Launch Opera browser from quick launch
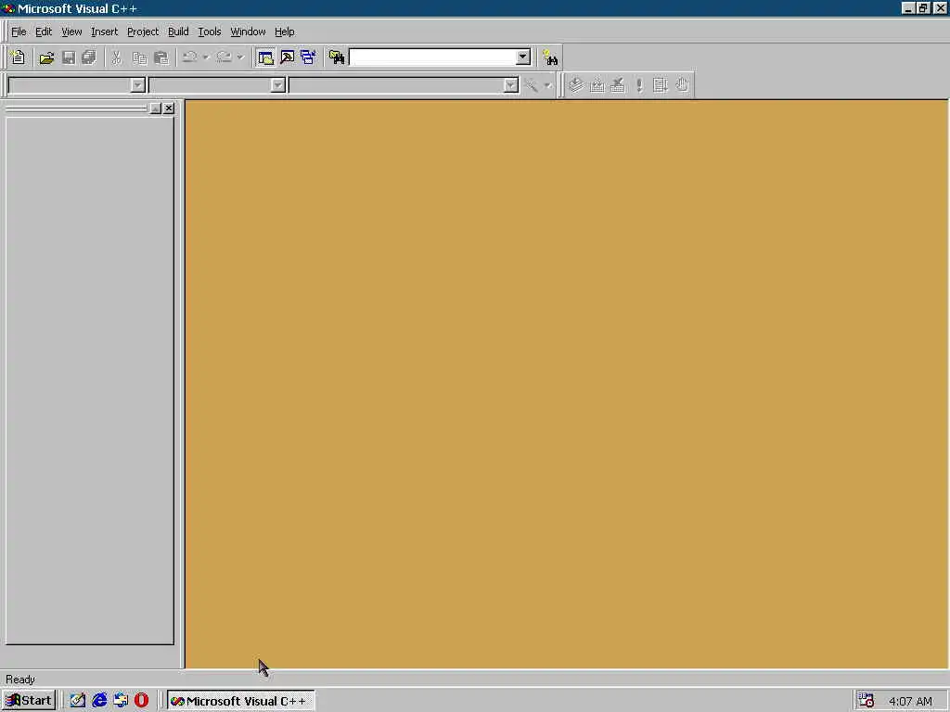This screenshot has width=950, height=712. click(x=142, y=701)
